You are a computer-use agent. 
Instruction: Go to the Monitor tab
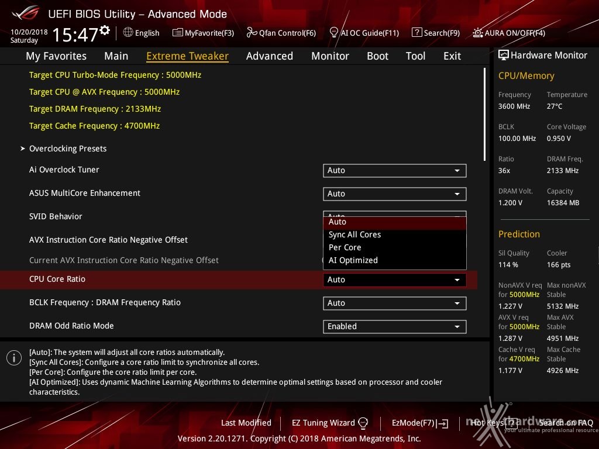point(330,56)
